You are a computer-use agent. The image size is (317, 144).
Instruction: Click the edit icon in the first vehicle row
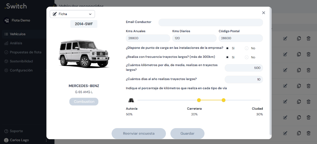point(285,38)
